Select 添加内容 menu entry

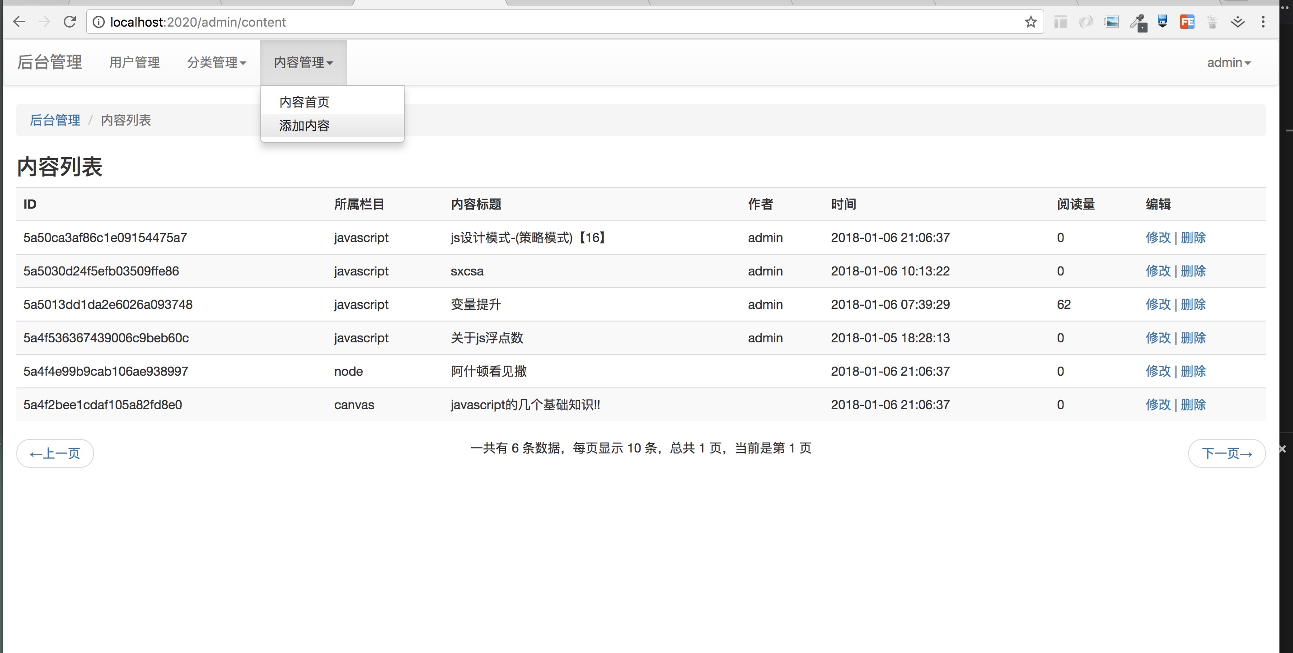(x=304, y=126)
